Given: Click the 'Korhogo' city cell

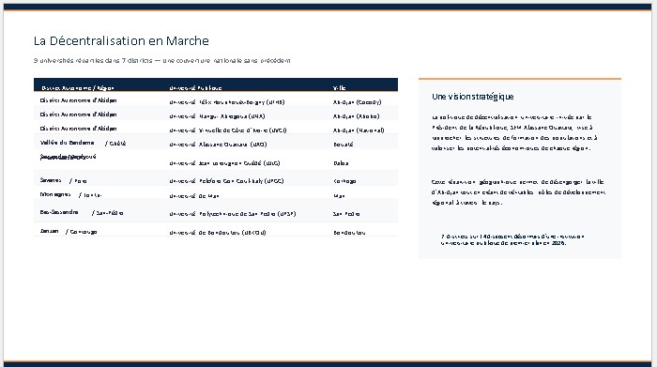Looking at the screenshot, I should pos(344,181).
